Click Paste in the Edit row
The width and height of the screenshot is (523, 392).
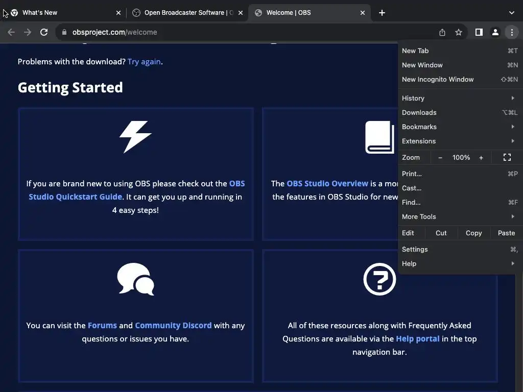pyautogui.click(x=506, y=233)
